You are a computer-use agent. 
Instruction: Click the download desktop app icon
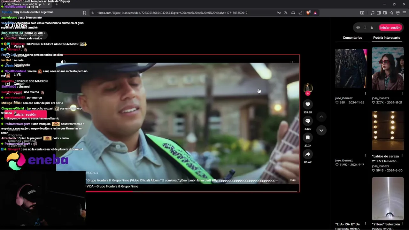click(x=372, y=27)
